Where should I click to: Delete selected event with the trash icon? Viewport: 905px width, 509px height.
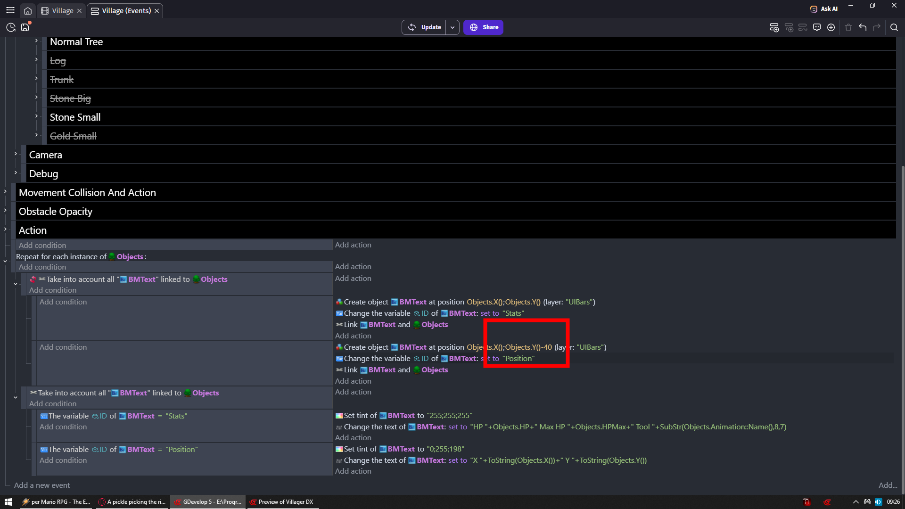tap(848, 27)
